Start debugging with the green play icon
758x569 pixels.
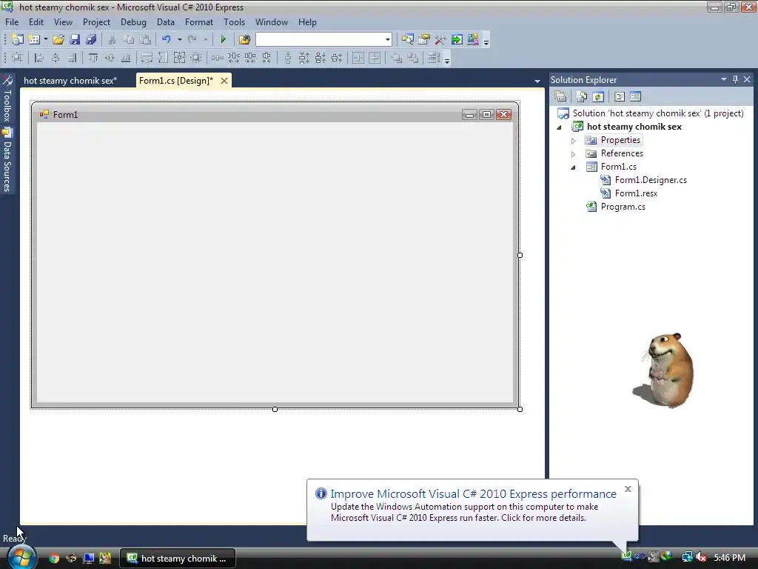click(224, 39)
